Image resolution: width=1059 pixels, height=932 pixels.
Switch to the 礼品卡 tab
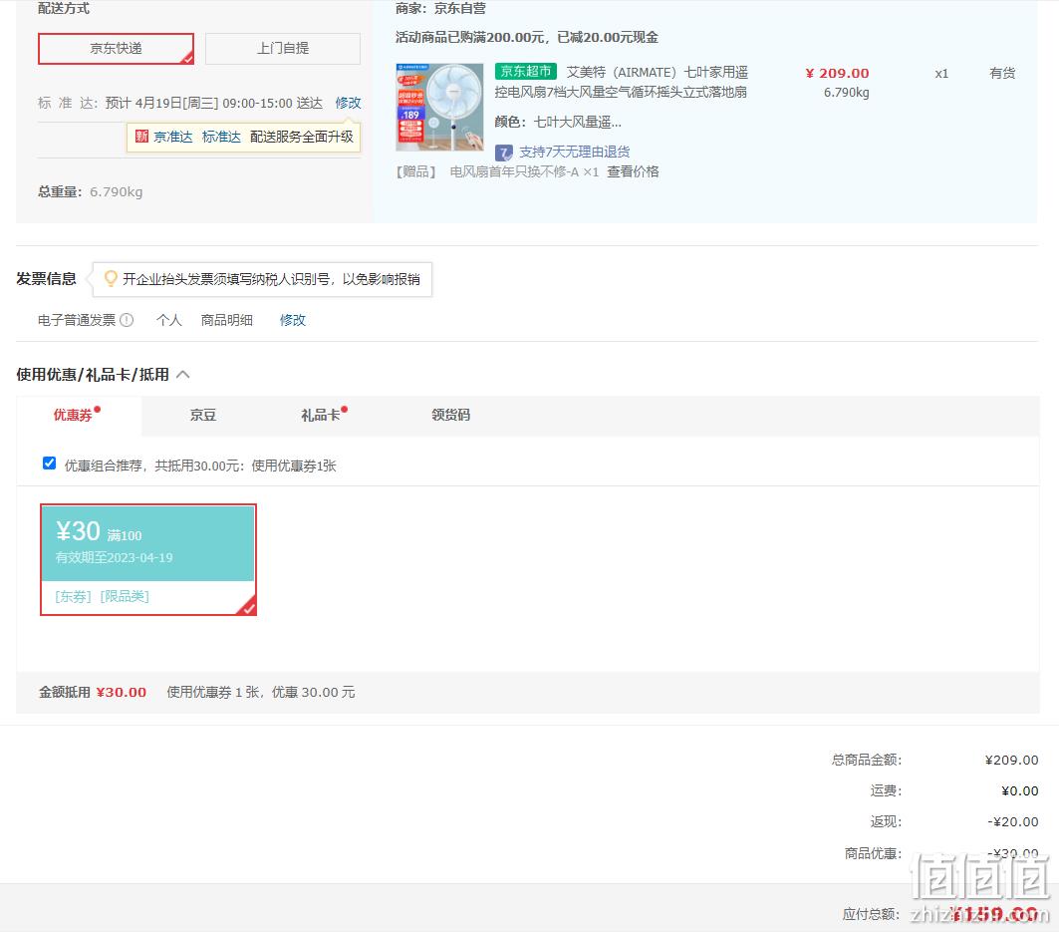coord(320,415)
